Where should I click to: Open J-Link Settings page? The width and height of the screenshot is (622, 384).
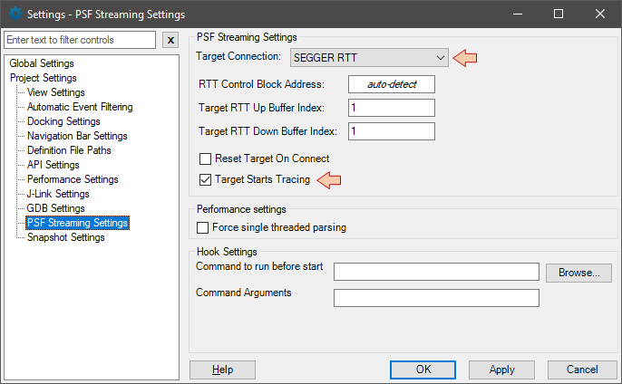58,194
